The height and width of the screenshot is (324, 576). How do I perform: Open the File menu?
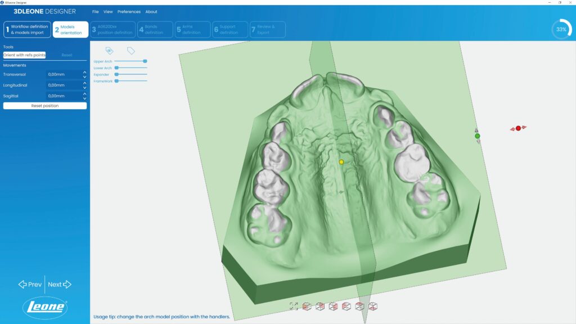[96, 12]
